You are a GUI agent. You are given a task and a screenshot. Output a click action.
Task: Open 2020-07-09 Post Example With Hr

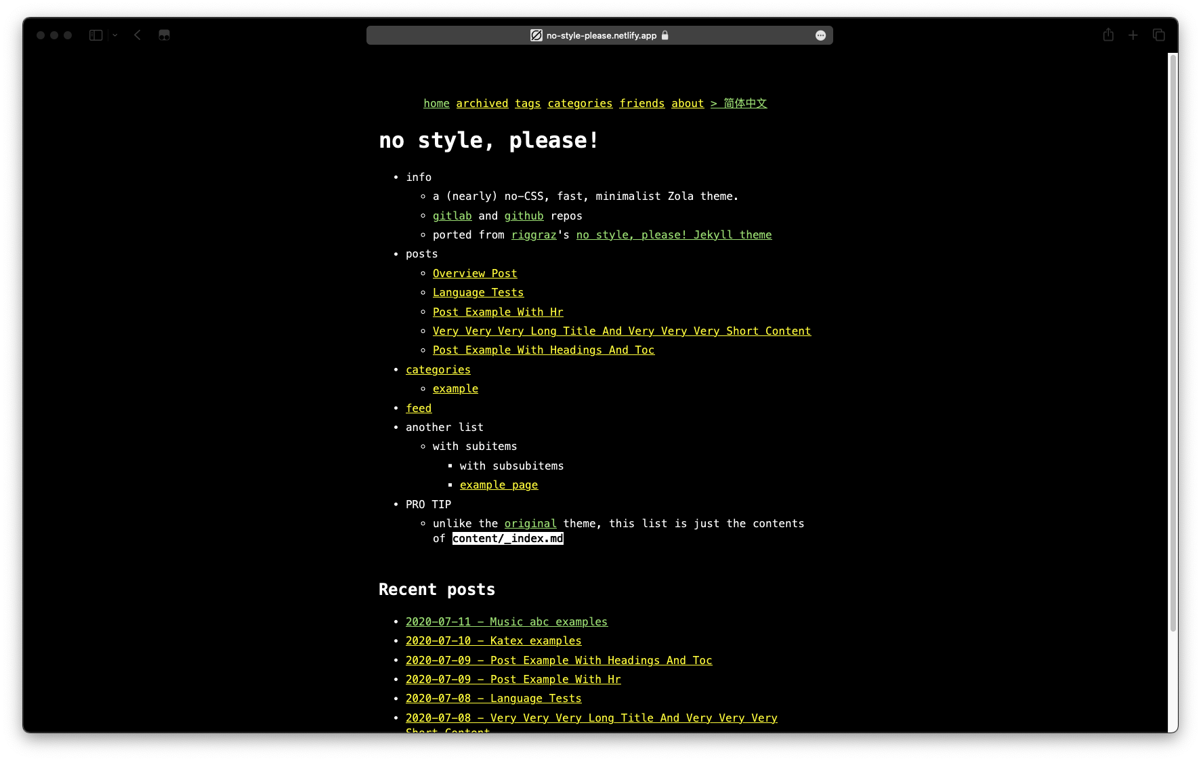click(x=513, y=679)
